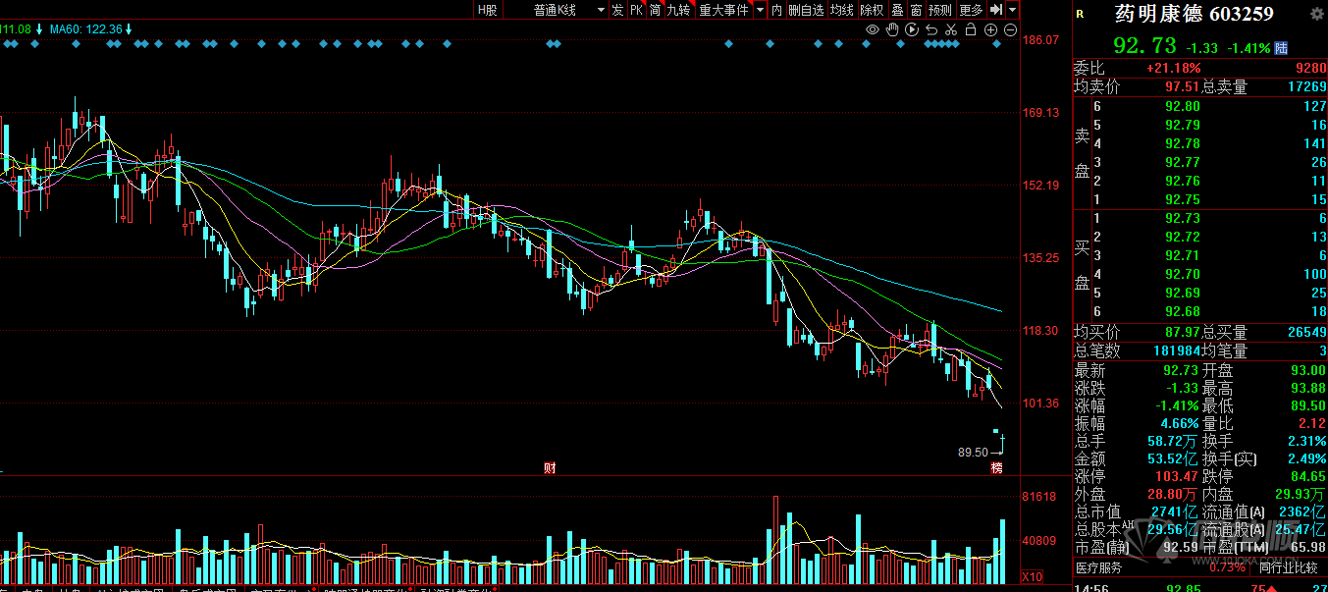Open the 重大事件 menu
The width and height of the screenshot is (1328, 592).
point(723,10)
